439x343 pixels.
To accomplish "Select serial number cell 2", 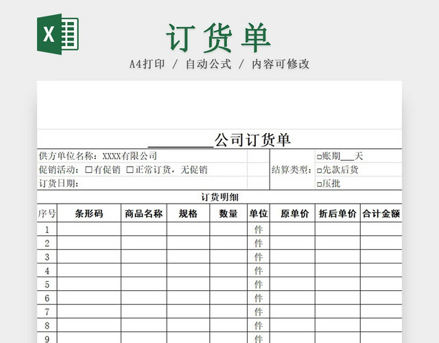I will (47, 243).
